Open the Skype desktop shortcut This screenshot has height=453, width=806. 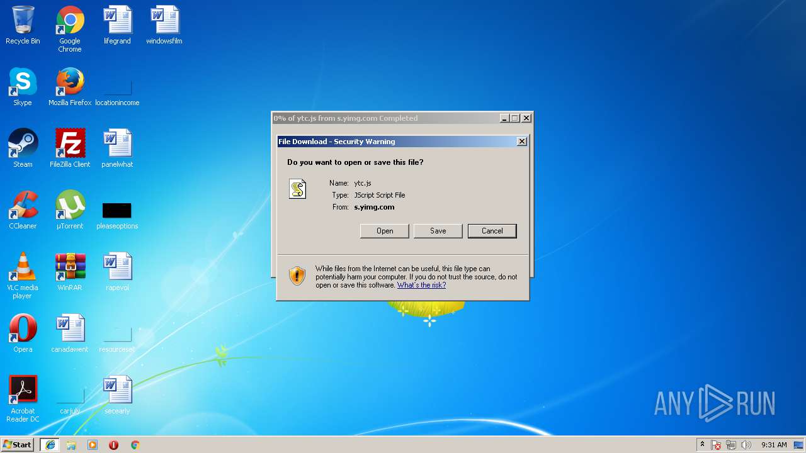pos(23,87)
